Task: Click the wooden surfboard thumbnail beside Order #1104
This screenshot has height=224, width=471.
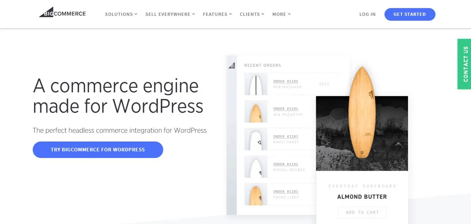Action: pos(256,111)
